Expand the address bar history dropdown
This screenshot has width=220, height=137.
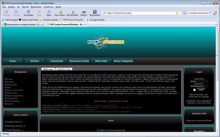(180, 13)
